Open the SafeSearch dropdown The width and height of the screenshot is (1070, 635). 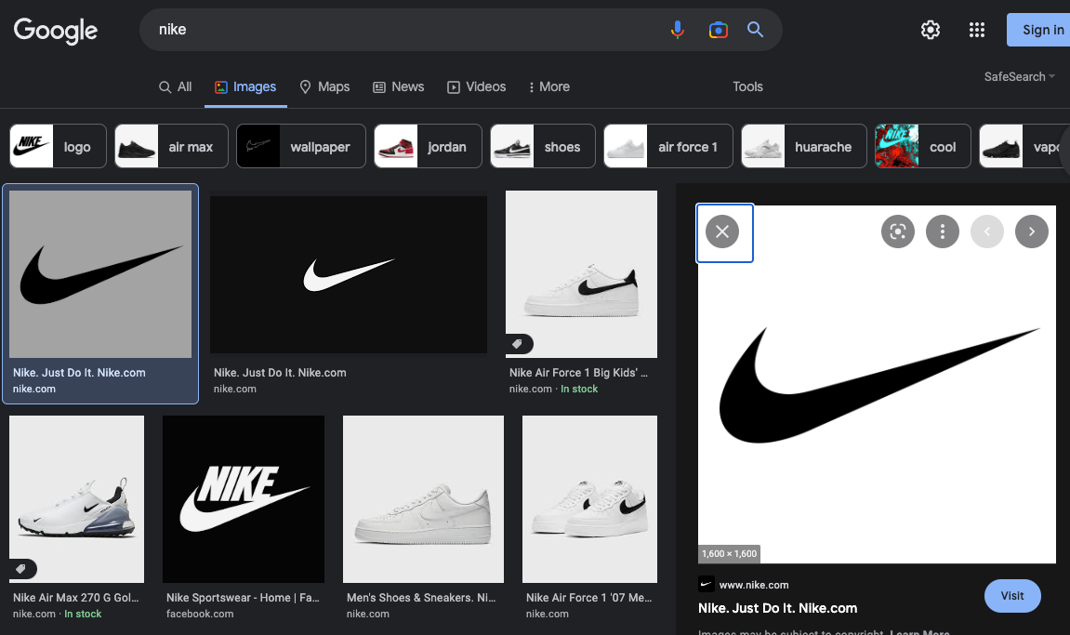click(1020, 76)
